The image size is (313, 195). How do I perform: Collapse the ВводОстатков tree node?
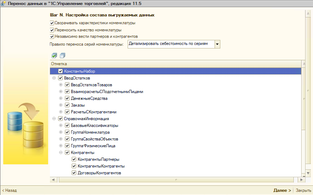point(54,78)
